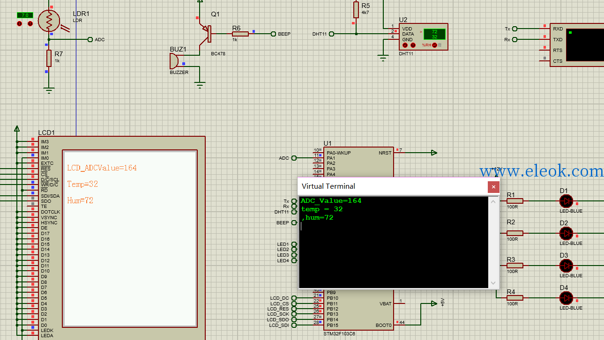Select the R5 4k7 resistor

356,10
